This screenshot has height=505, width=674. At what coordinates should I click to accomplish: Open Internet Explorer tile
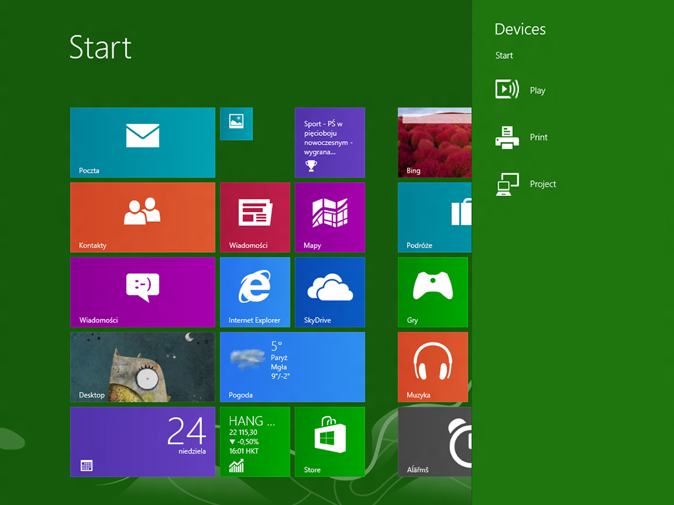point(254,292)
